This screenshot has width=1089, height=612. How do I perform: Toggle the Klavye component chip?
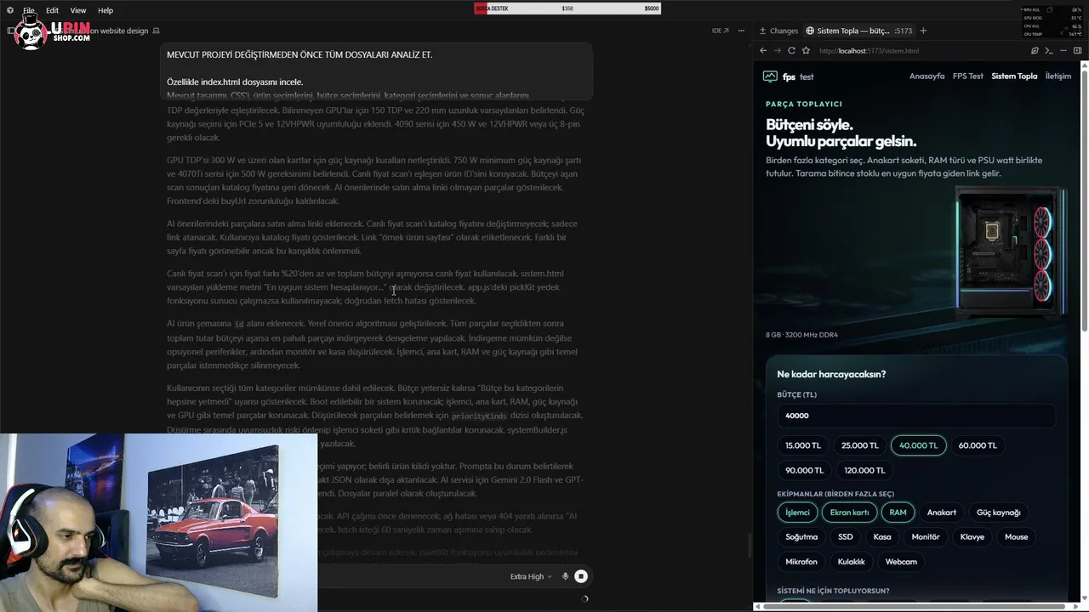(972, 537)
